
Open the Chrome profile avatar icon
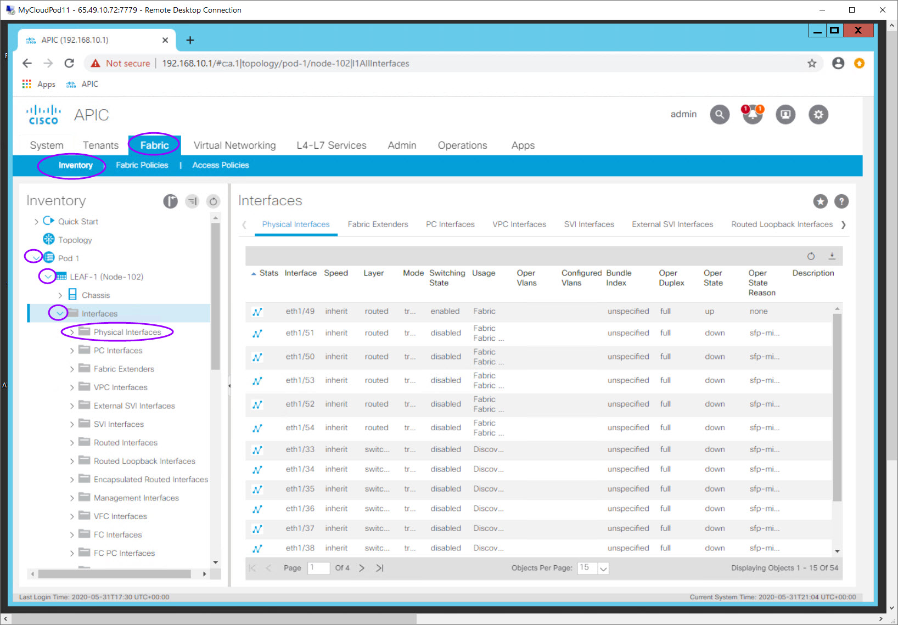click(x=838, y=64)
